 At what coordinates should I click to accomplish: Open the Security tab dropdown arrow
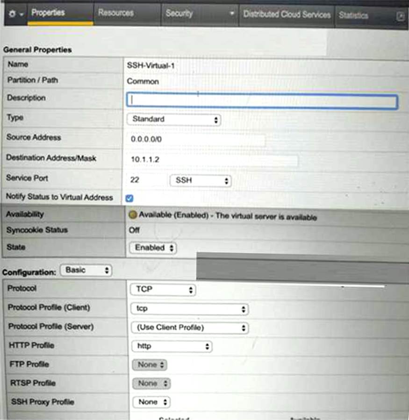click(232, 14)
